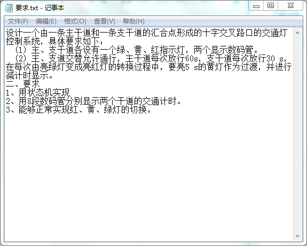
Task: Close the 要求.txt Notepad window
Action: click(290, 5)
